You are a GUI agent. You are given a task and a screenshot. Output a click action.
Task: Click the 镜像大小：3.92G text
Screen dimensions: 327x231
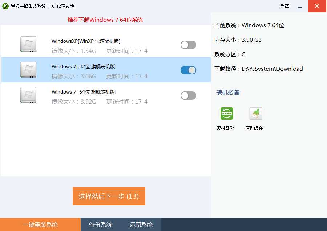(x=74, y=102)
